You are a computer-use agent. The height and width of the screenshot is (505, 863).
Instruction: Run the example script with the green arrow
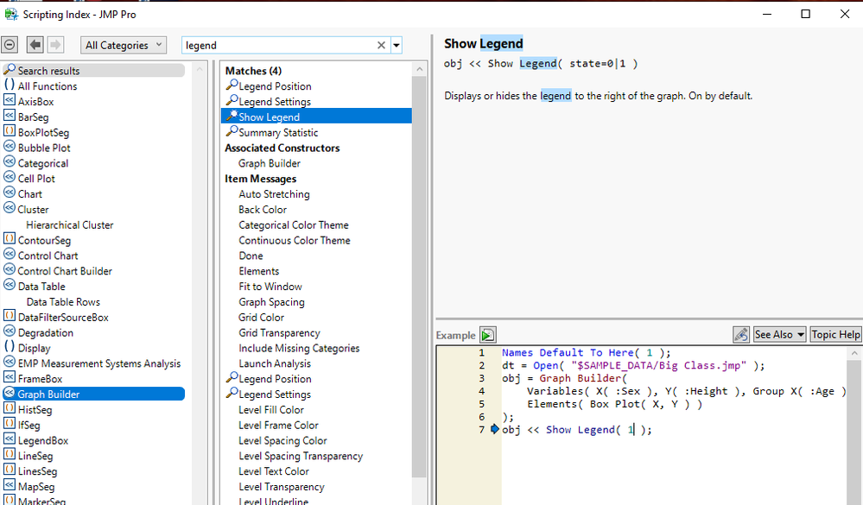[487, 334]
